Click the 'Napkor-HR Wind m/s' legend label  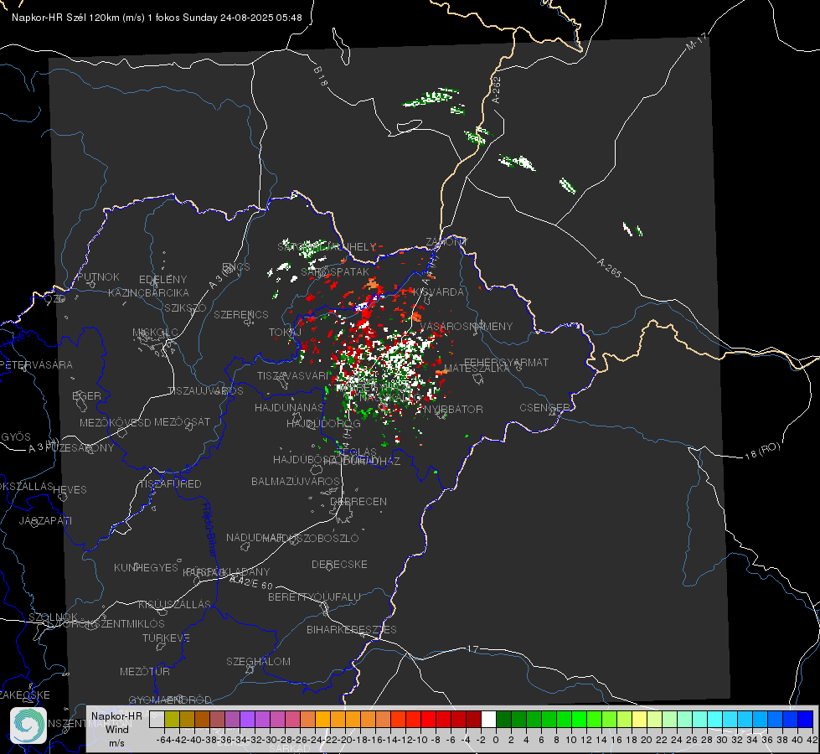click(x=116, y=729)
